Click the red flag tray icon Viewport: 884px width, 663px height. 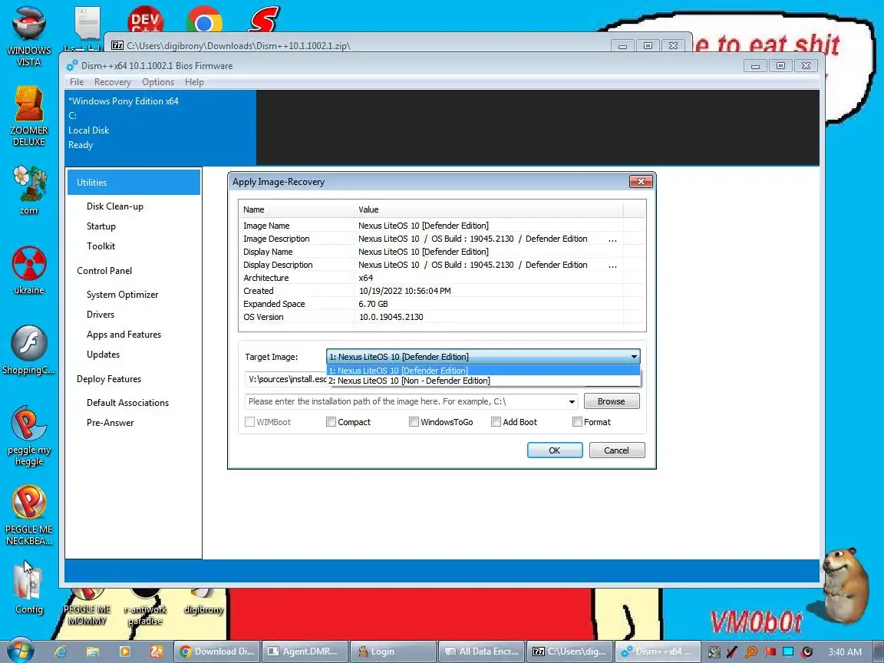(x=770, y=651)
